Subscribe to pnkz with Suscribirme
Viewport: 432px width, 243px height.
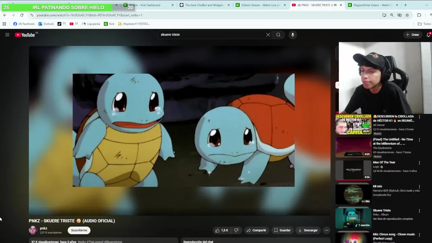79,230
